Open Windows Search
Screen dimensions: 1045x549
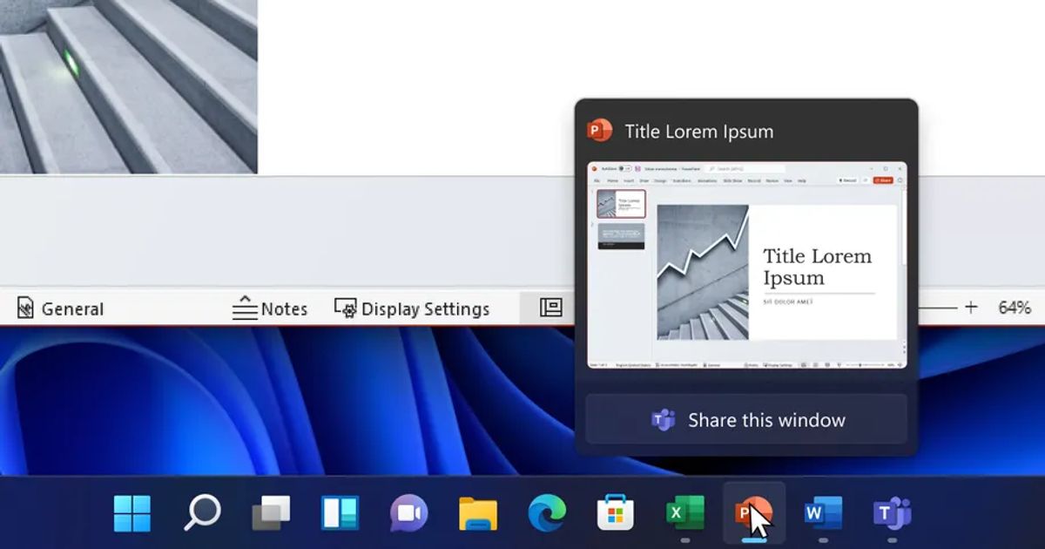click(203, 514)
